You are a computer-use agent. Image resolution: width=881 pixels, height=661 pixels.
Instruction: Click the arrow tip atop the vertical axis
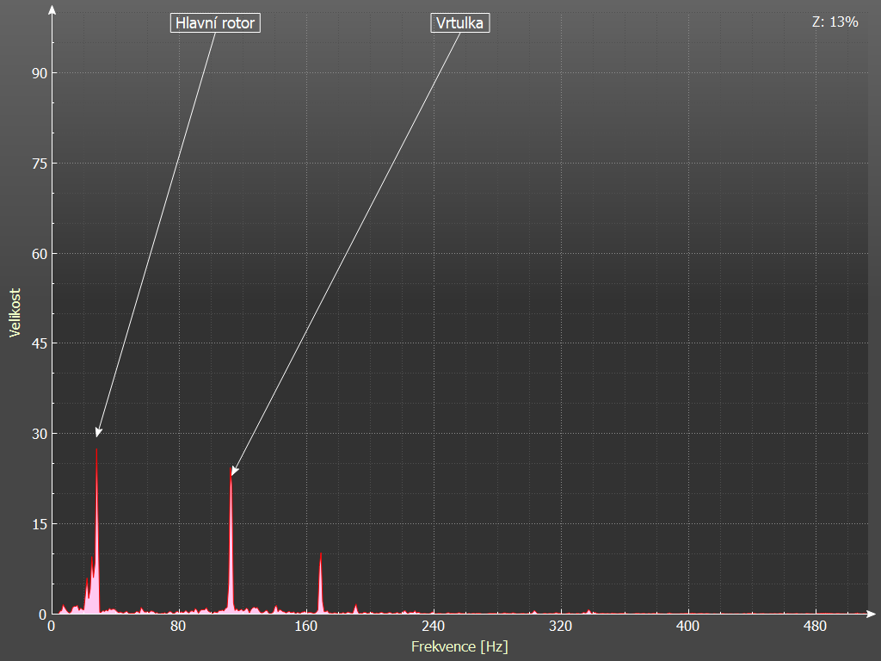click(52, 10)
